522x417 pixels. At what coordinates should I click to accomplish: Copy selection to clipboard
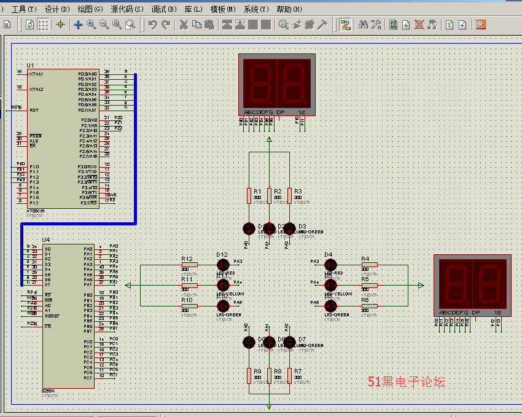(x=197, y=25)
